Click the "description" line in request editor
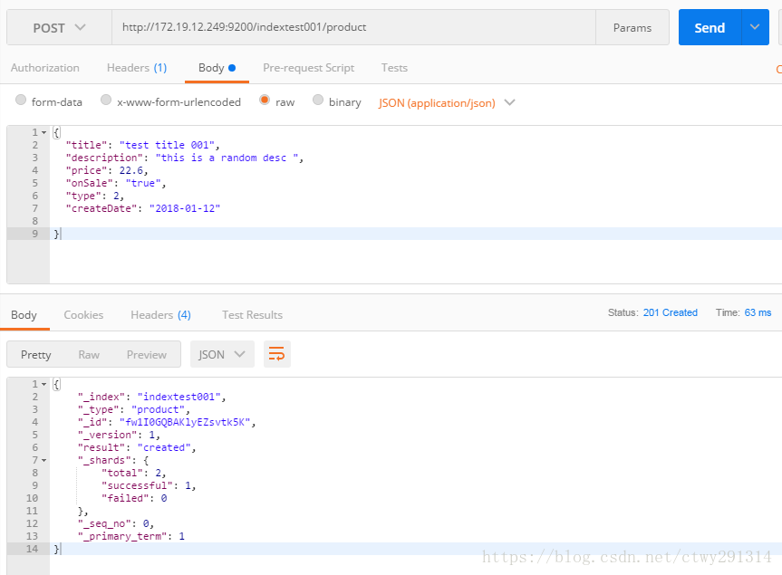This screenshot has height=575, width=782. click(185, 158)
